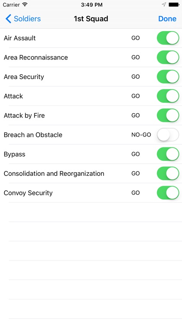Tap the battery icon in status bar
182x324 pixels.
(x=174, y=5)
